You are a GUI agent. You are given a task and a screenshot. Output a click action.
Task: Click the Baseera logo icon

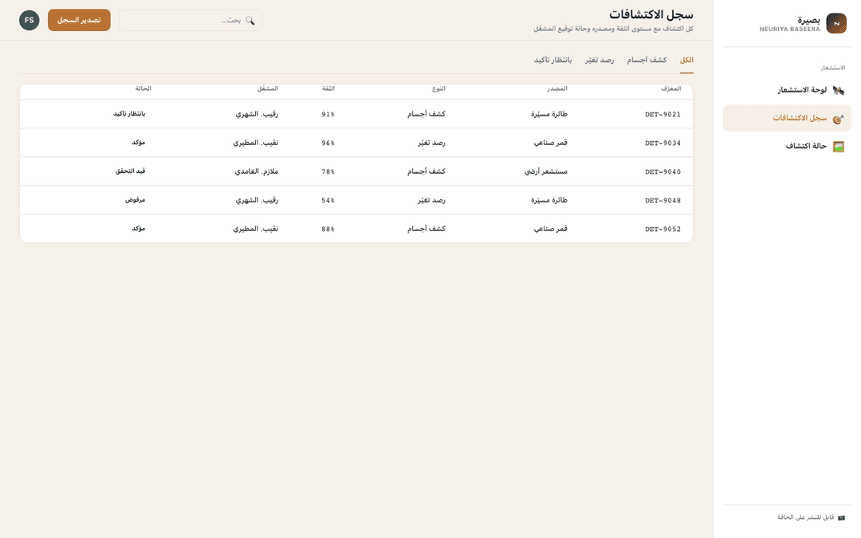point(836,24)
